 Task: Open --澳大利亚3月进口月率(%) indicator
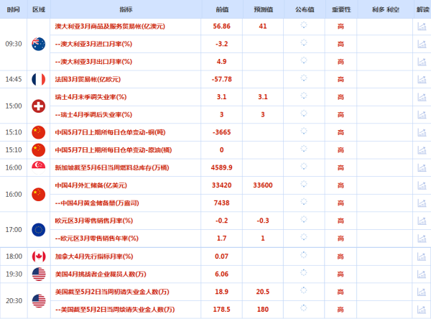pos(93,44)
